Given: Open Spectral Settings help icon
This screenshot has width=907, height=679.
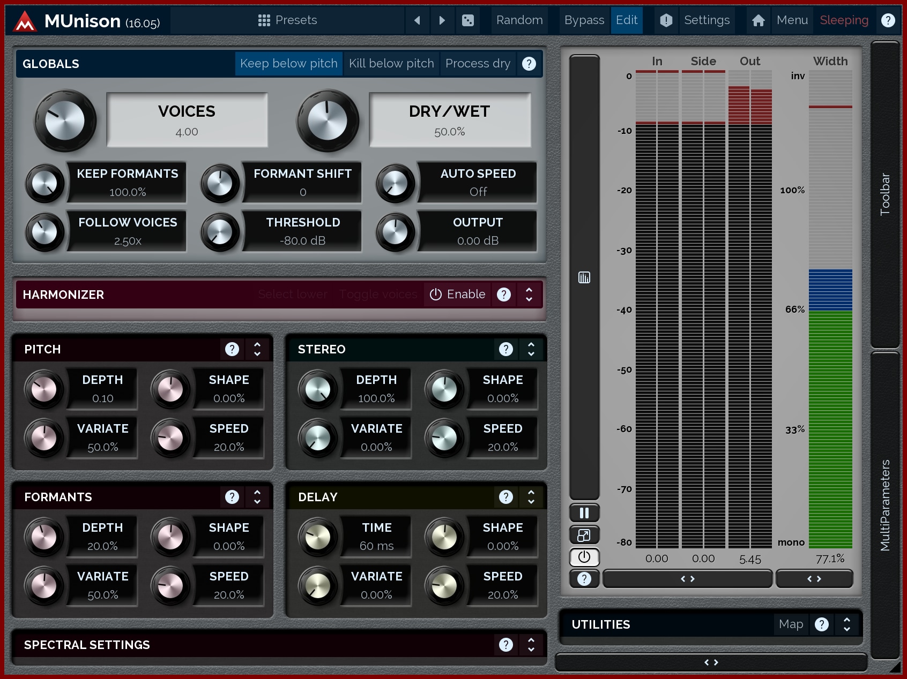Looking at the screenshot, I should coord(505,645).
